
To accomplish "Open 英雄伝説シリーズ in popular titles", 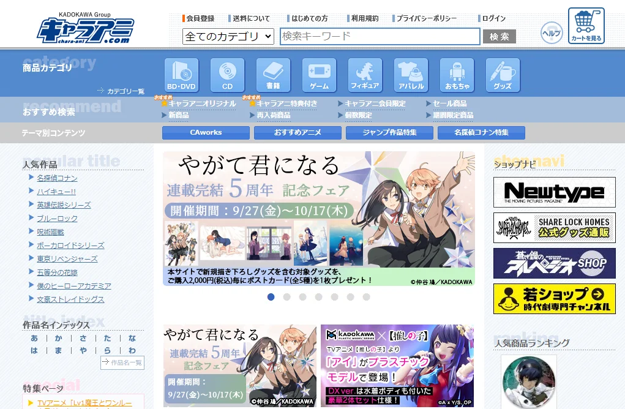I will coord(64,205).
